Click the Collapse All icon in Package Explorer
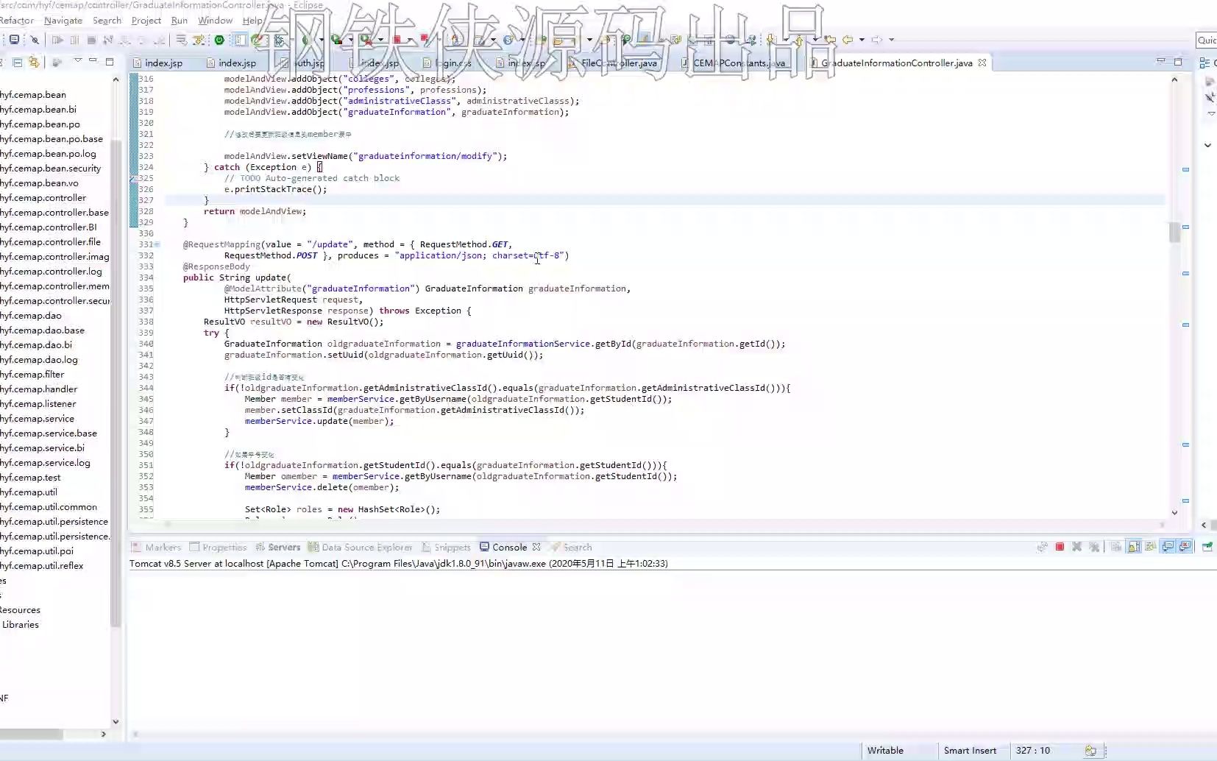The image size is (1217, 761). click(x=18, y=63)
